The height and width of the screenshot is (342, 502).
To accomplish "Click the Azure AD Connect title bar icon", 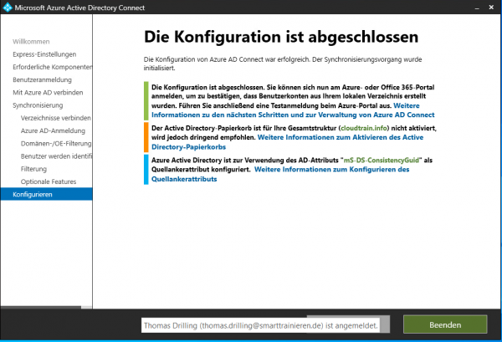I will 8,8.
